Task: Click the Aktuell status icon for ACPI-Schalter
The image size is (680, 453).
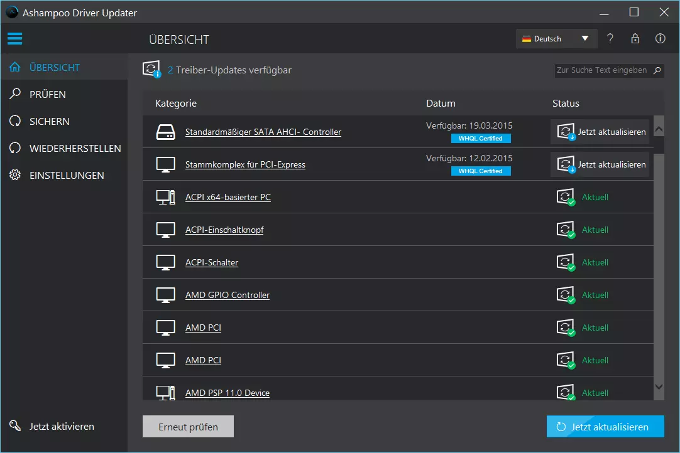Action: coord(566,262)
